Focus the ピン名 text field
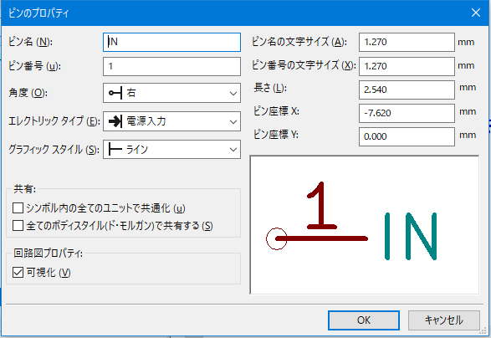The width and height of the screenshot is (491, 338). 171,42
